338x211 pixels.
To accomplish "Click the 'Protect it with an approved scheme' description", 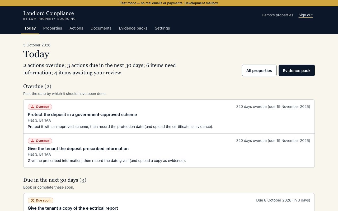I will coord(120,127).
